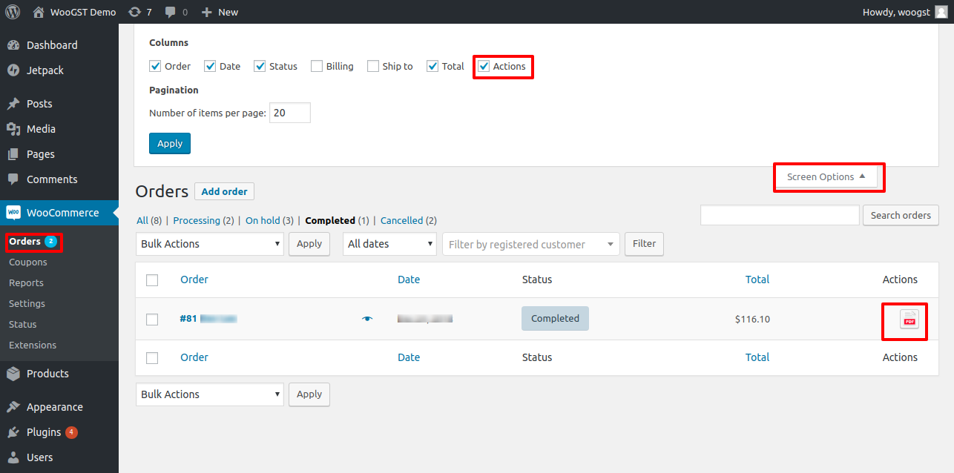Open the top Bulk Actions dropdown

[210, 244]
